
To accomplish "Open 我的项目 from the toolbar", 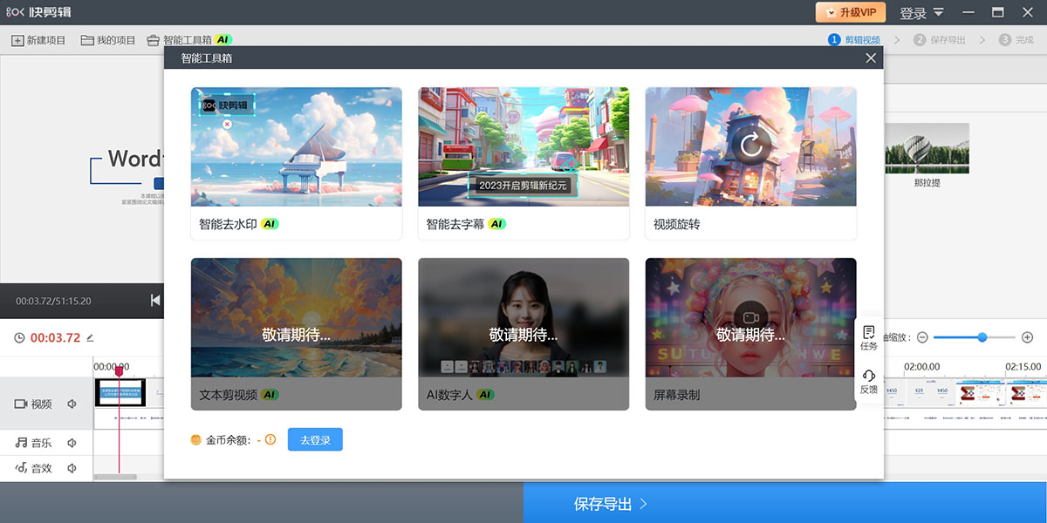I will pyautogui.click(x=108, y=40).
